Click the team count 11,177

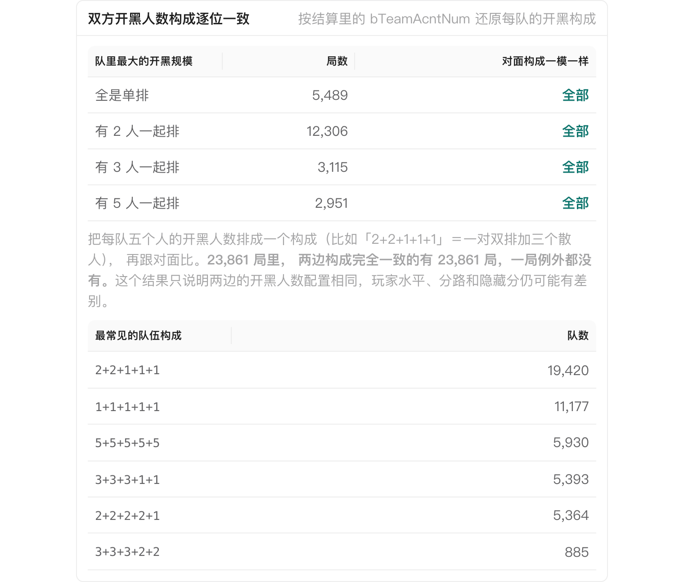coord(571,407)
